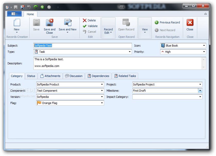Expand the New button dropdown arrow
The height and width of the screenshot is (156, 216).
17,32
